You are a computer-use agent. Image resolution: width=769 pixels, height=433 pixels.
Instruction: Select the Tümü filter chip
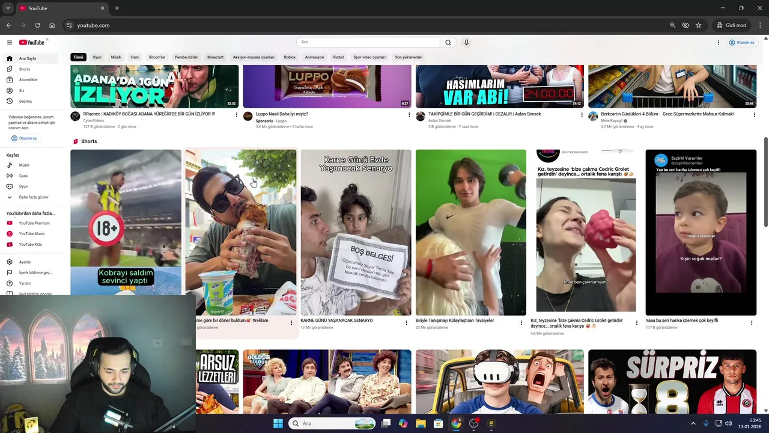pyautogui.click(x=78, y=57)
